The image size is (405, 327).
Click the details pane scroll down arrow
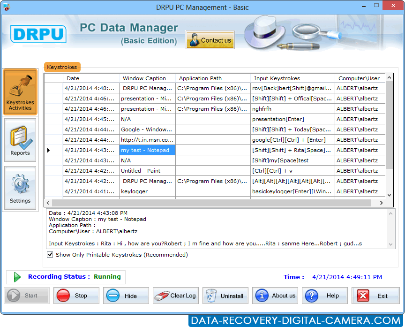pos(390,244)
